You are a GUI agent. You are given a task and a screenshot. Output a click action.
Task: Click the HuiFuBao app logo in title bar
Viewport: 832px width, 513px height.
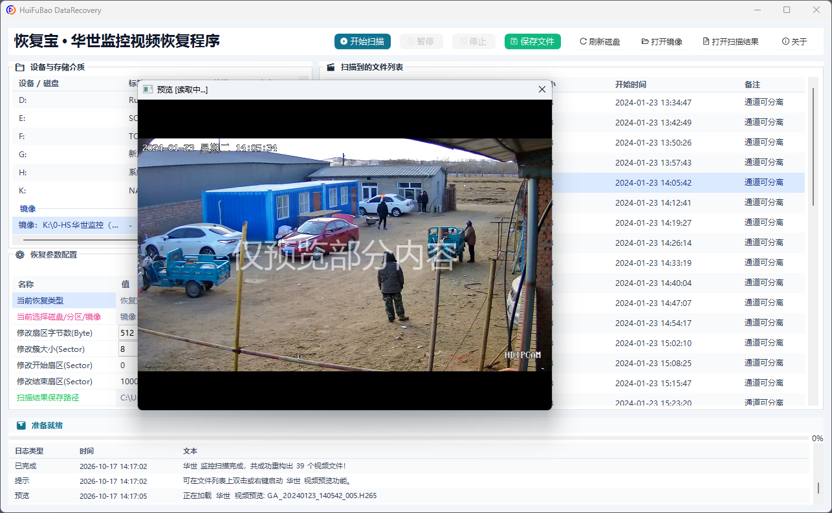tap(11, 10)
